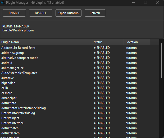164x138 pixels.
Task: Select the DotNetInject plugin row
Action: click(80, 118)
